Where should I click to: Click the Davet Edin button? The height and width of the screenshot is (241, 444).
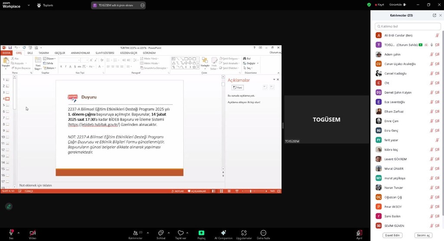click(x=392, y=235)
